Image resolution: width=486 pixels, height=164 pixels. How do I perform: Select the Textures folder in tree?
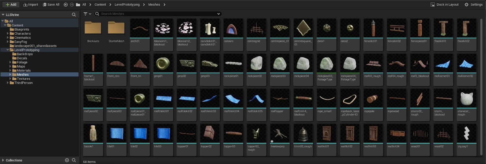[23, 79]
